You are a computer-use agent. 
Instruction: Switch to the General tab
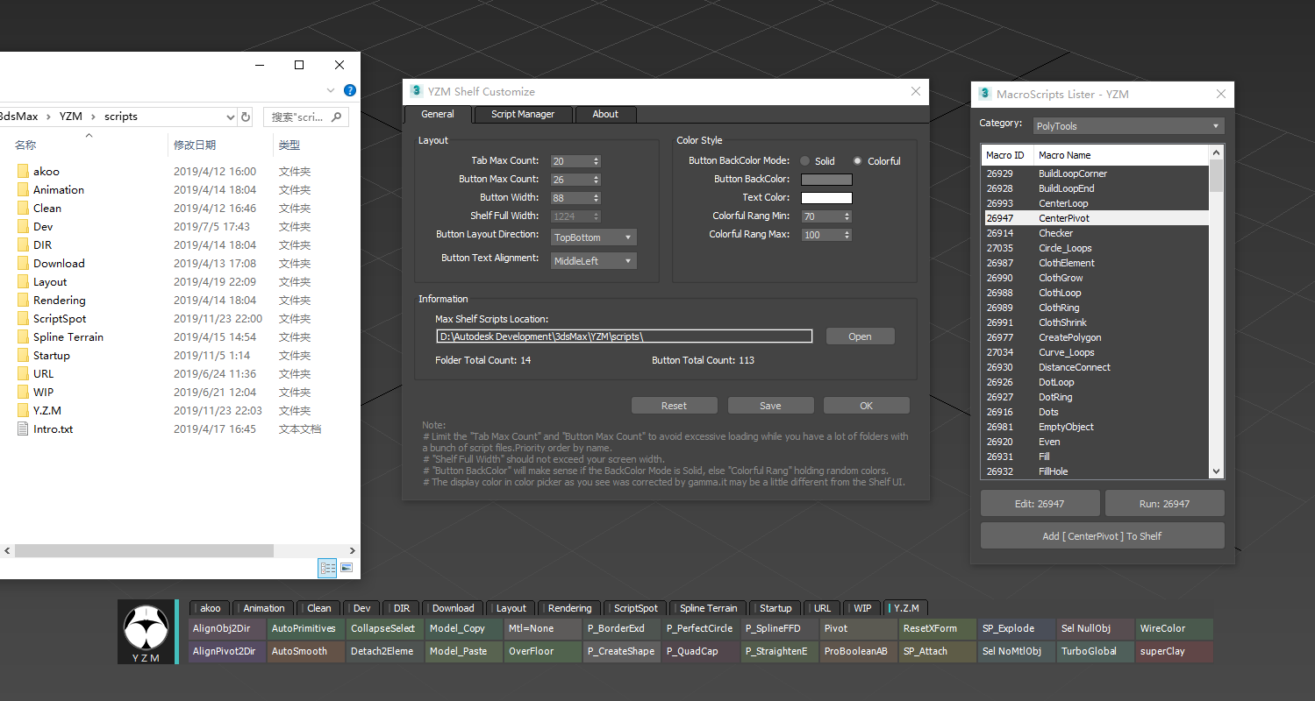point(438,115)
